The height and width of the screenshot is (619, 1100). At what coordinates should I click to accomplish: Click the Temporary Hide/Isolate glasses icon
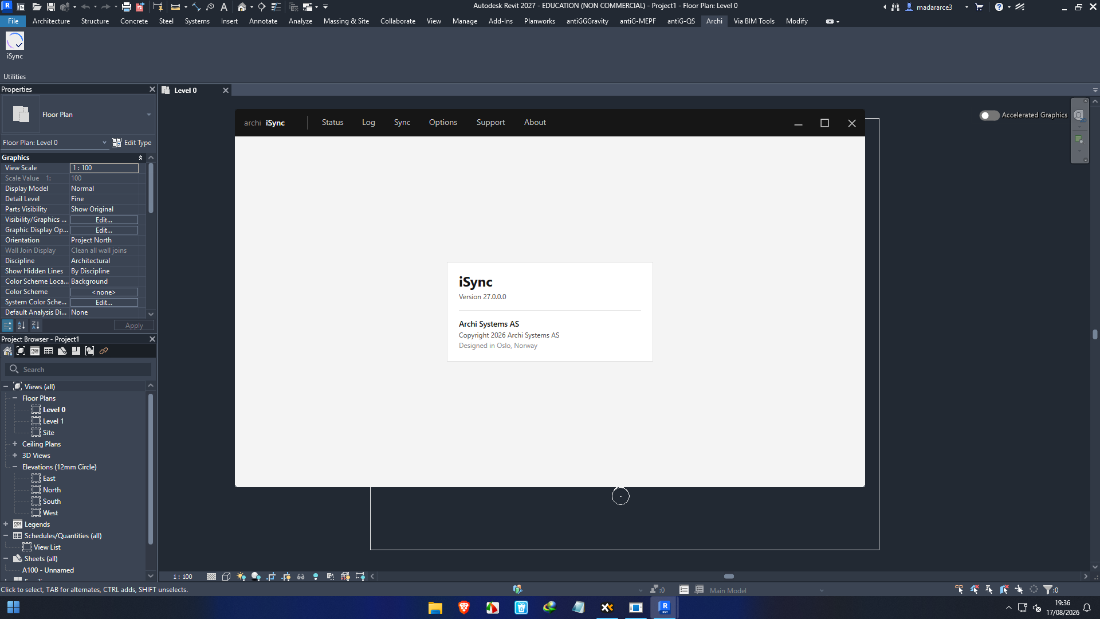coord(301,577)
